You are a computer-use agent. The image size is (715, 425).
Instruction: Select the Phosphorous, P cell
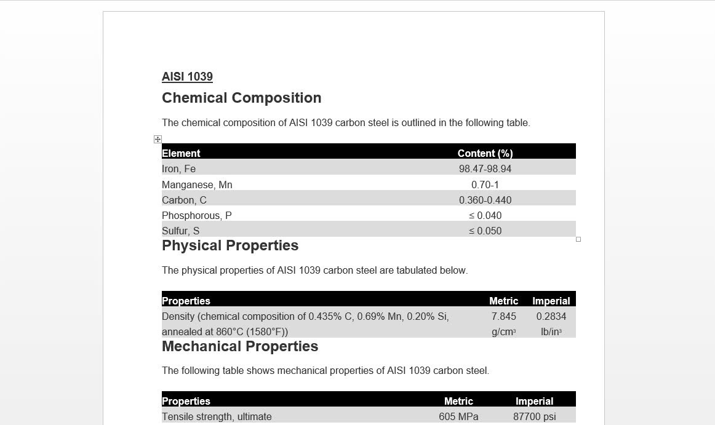pyautogui.click(x=196, y=216)
